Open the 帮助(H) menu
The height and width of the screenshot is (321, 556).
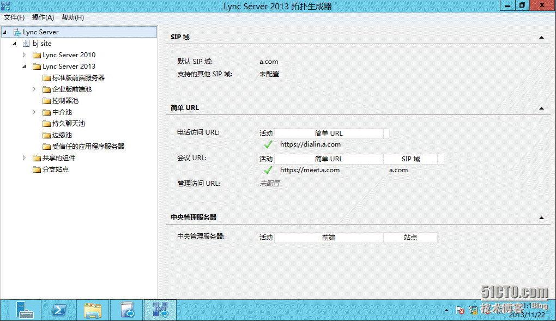pos(72,17)
